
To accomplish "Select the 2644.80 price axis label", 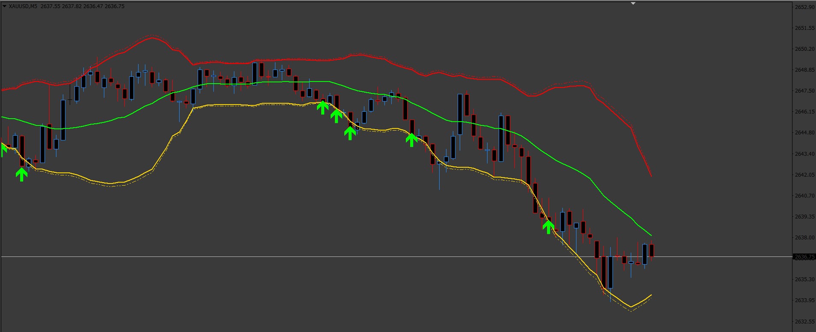I will coord(804,133).
